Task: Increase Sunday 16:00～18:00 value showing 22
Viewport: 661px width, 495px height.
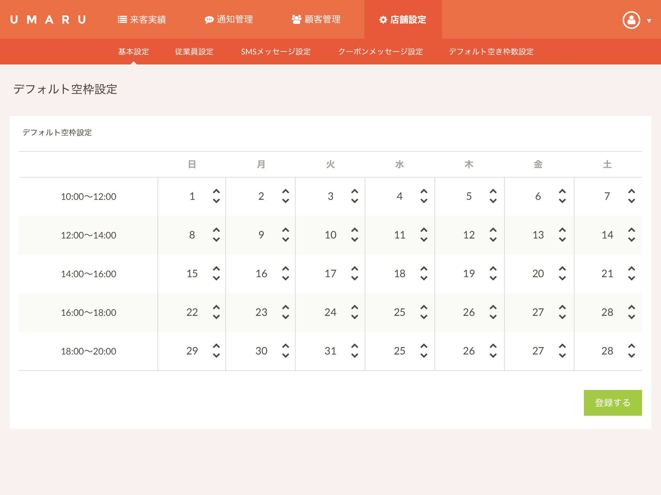Action: click(x=216, y=307)
